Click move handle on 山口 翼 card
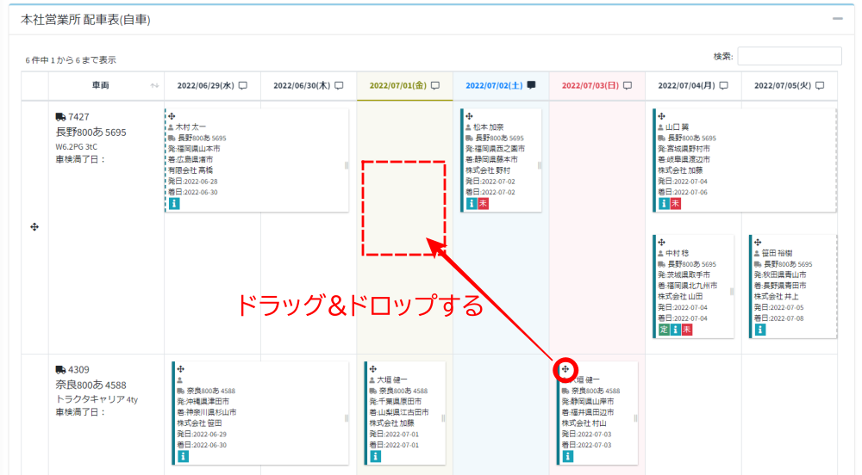 [661, 116]
